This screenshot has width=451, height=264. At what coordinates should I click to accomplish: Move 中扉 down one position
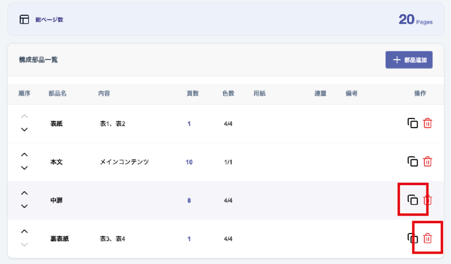point(25,206)
